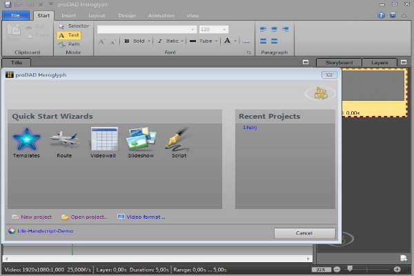Click the Video format link

click(146, 217)
